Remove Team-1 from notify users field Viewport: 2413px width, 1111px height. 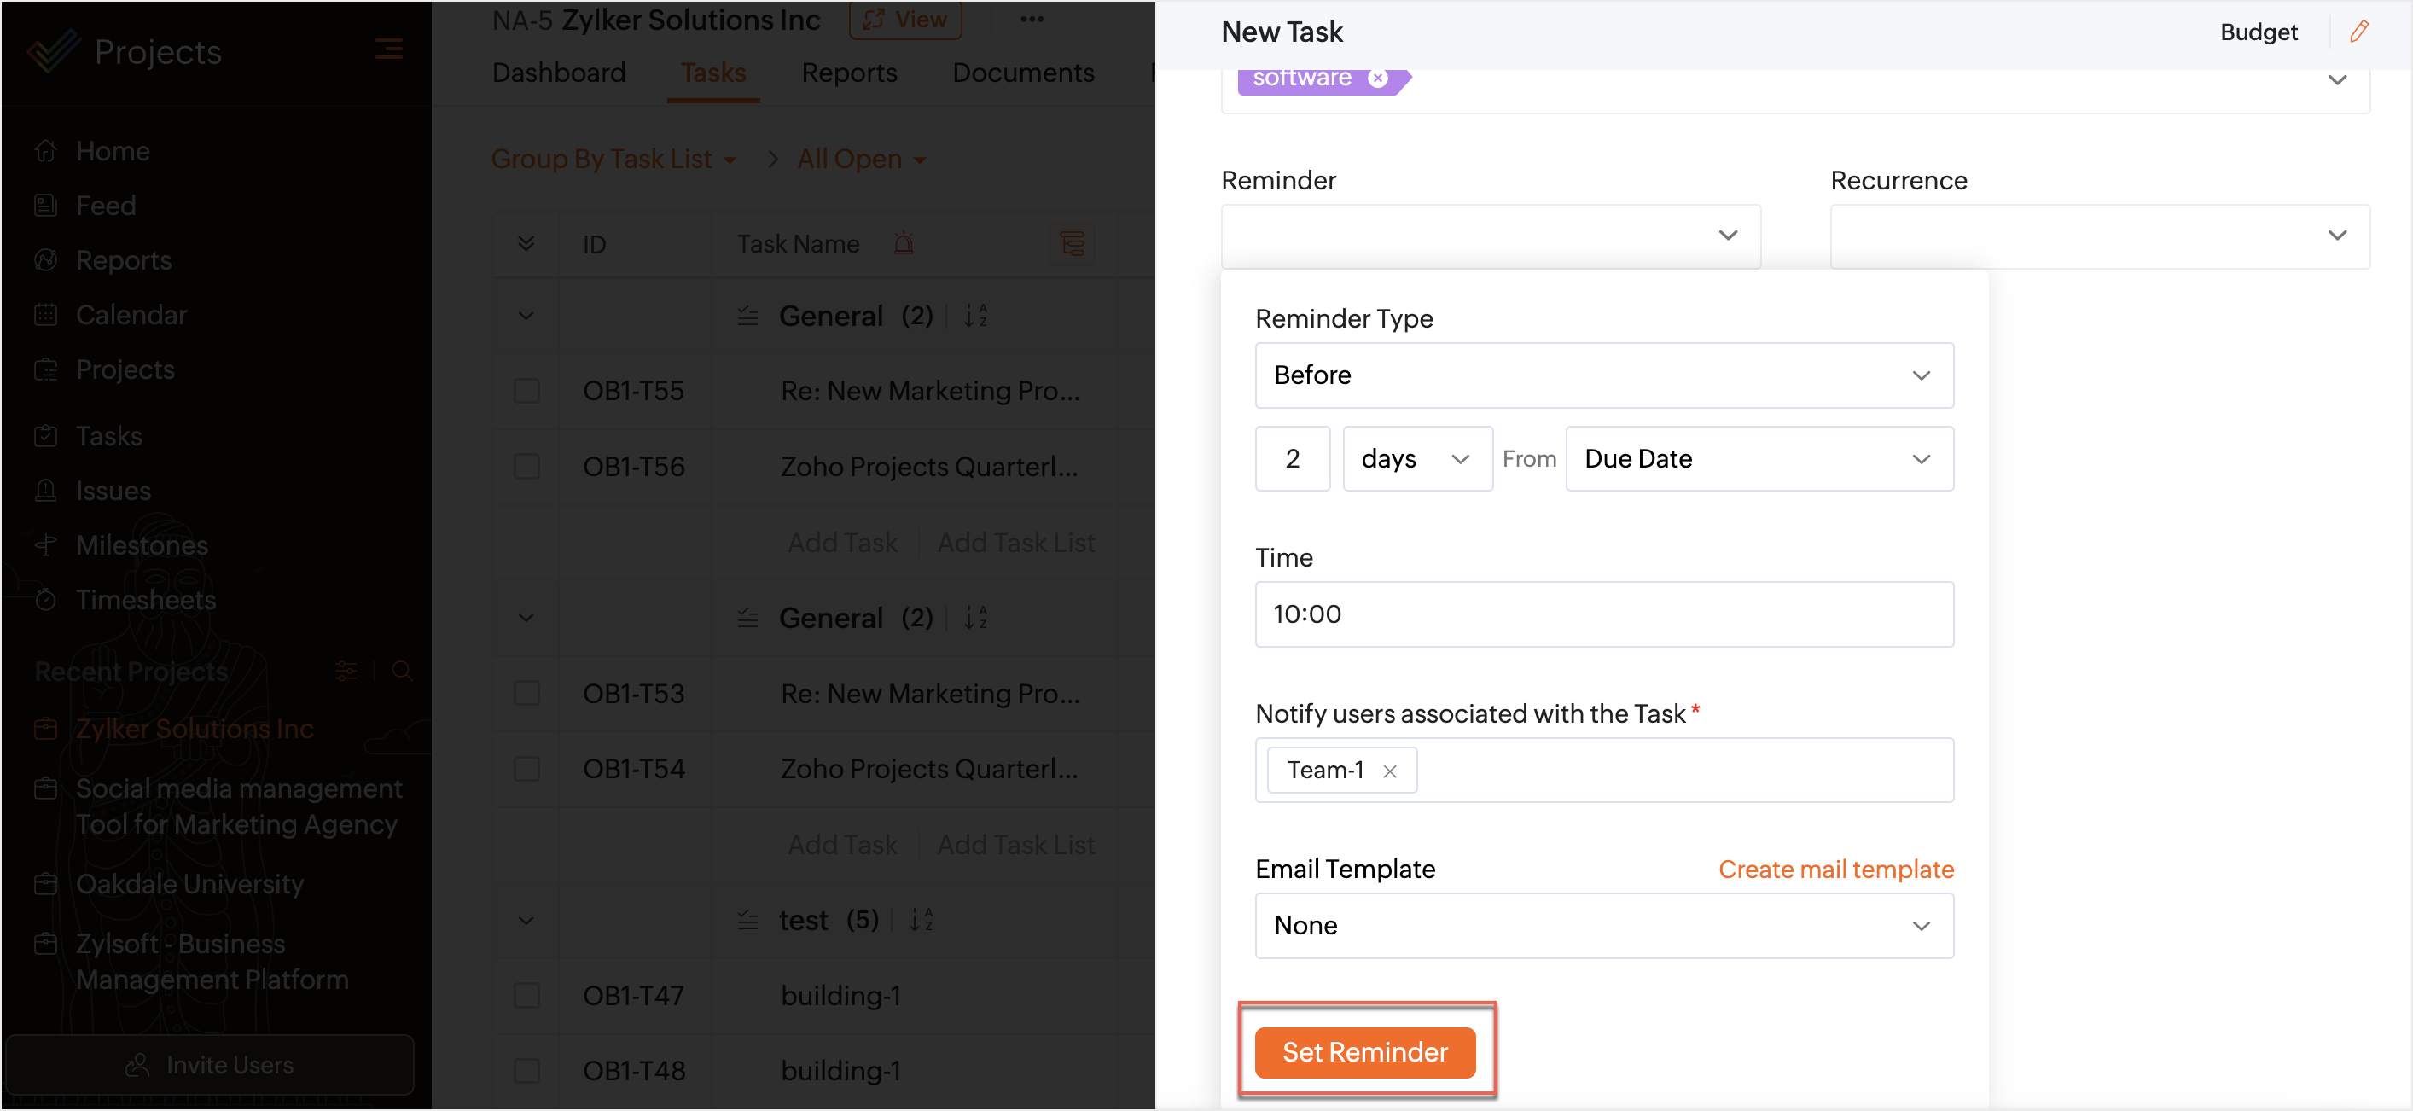pyautogui.click(x=1389, y=771)
